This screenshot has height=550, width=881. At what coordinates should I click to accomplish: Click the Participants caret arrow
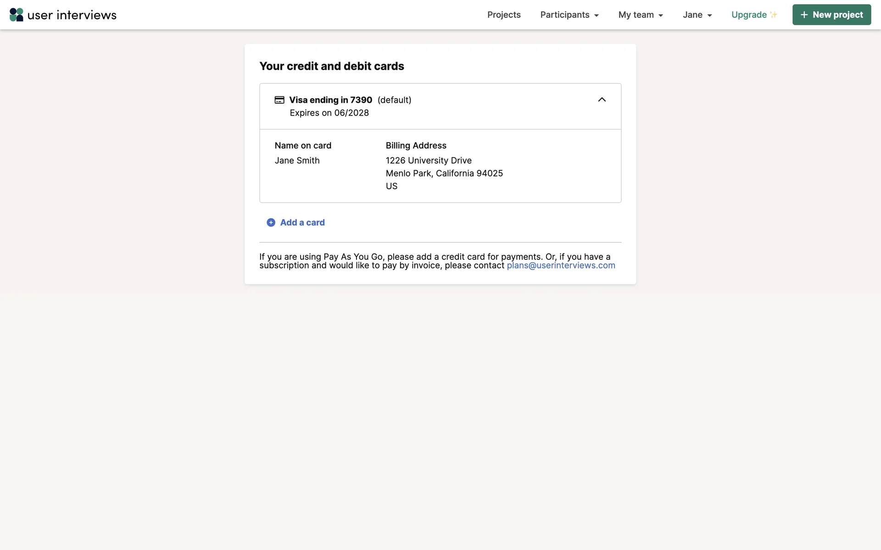pos(597,16)
